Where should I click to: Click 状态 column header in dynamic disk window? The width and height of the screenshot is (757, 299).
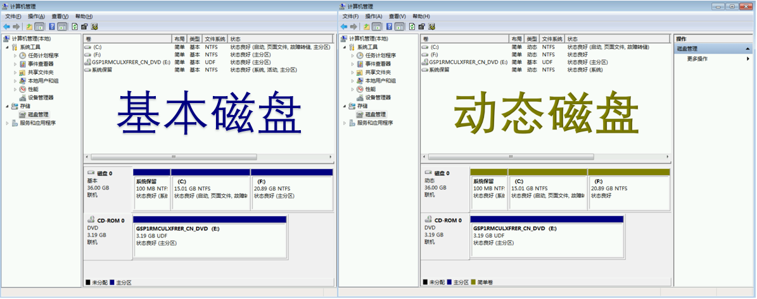[x=618, y=39]
